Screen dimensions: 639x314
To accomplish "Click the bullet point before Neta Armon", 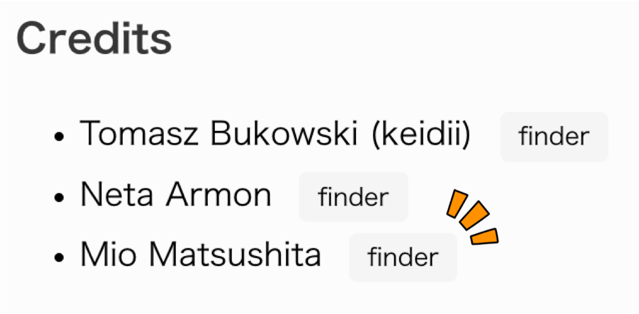I will coord(59,198).
